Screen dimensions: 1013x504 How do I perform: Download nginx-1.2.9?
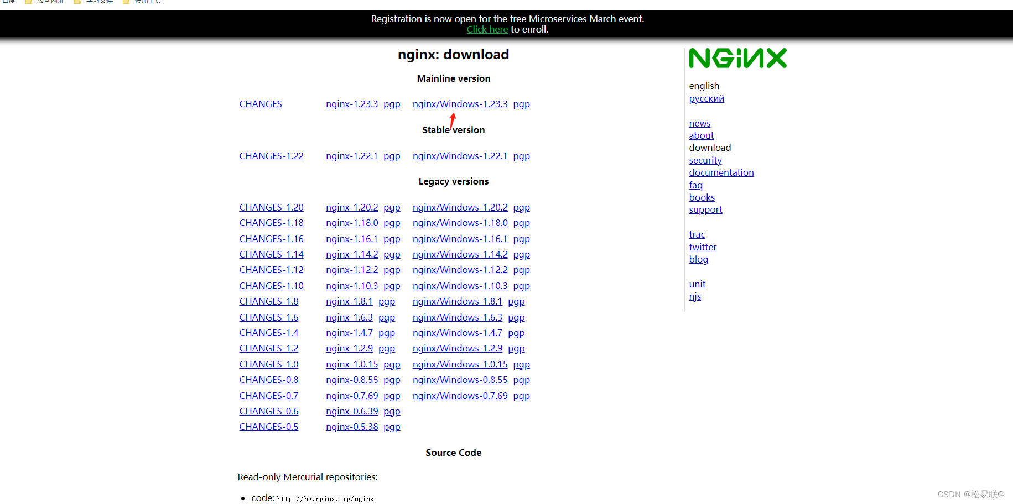point(349,348)
